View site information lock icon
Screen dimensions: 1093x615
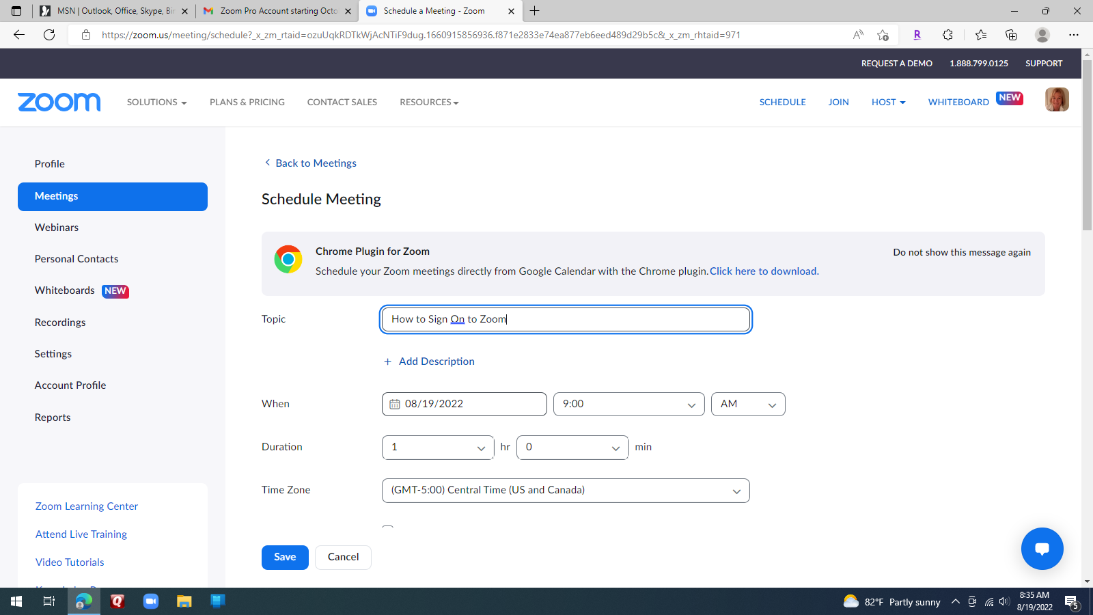[86, 35]
